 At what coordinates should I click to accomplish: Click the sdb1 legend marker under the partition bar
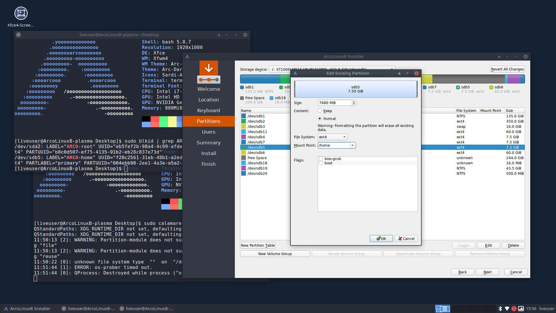(242, 87)
